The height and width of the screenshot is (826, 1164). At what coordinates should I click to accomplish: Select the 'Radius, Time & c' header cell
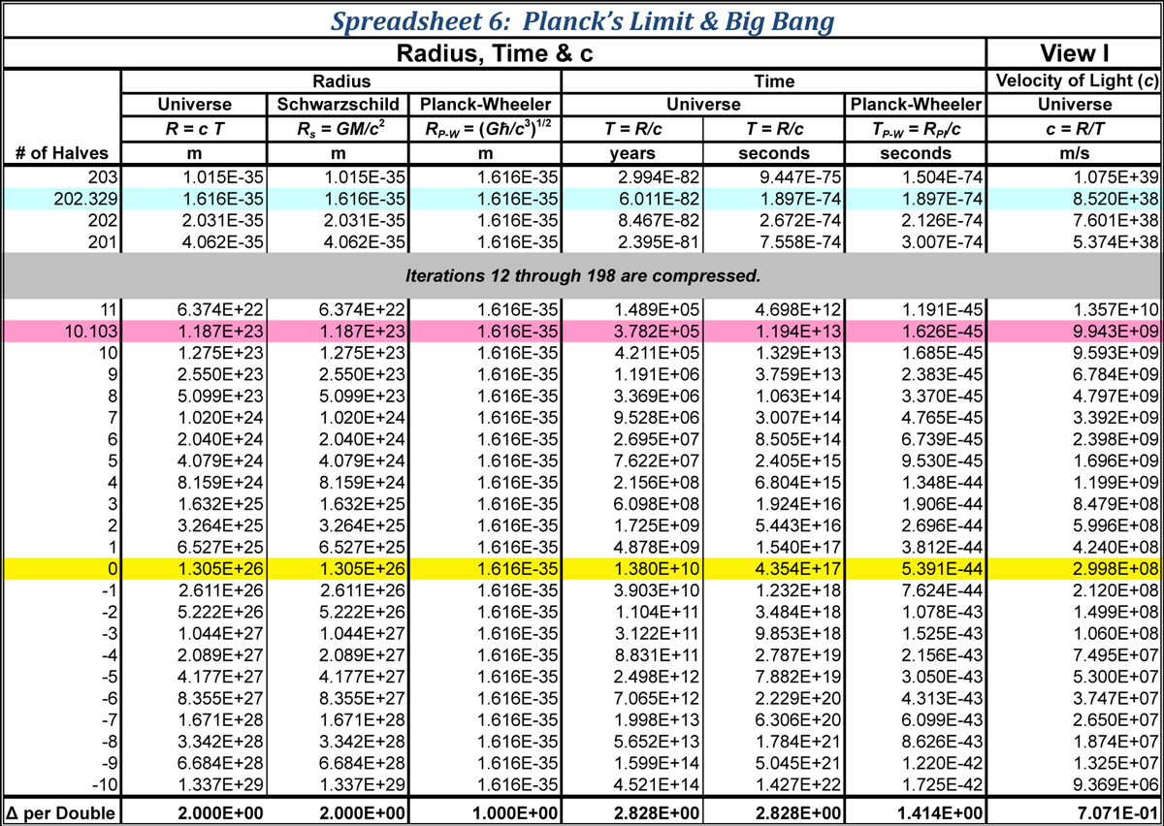tap(495, 54)
